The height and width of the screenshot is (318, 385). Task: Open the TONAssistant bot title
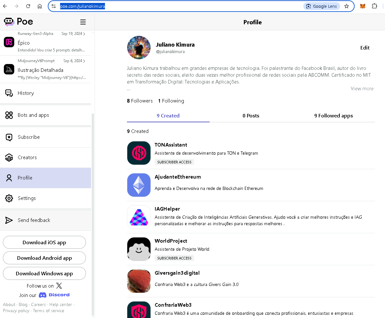click(171, 145)
